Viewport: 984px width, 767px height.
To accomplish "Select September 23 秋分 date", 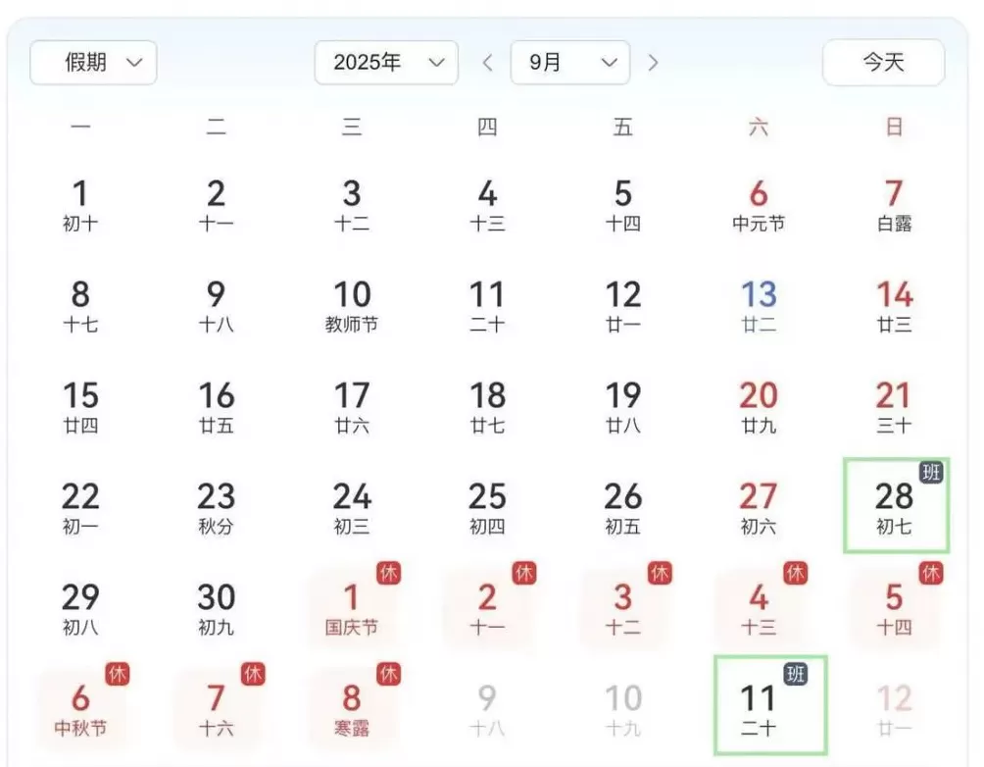I will pyautogui.click(x=217, y=505).
